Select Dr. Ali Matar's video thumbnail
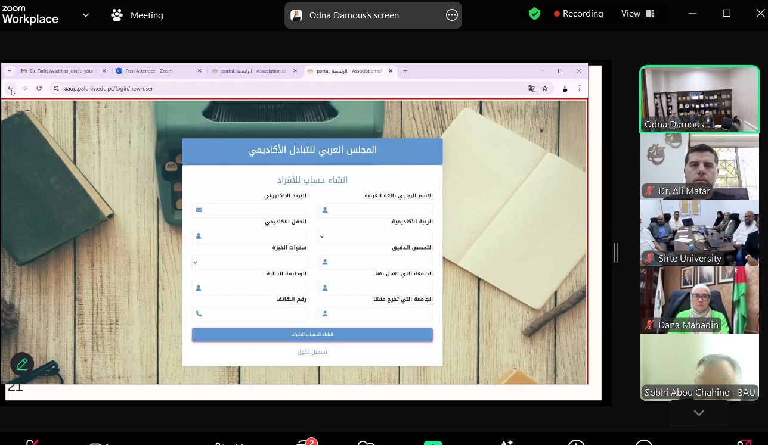 699,166
